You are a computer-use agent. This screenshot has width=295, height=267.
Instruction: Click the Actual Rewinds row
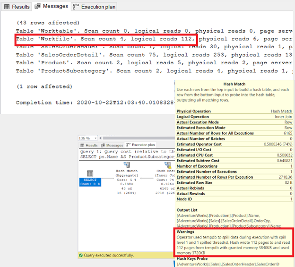coord(234,193)
